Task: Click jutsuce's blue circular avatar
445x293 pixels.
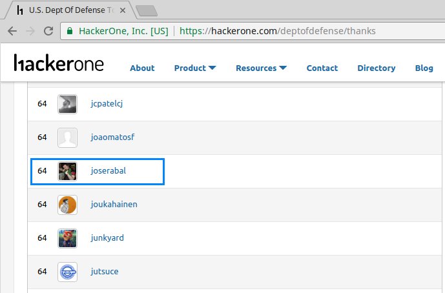Action: point(68,272)
